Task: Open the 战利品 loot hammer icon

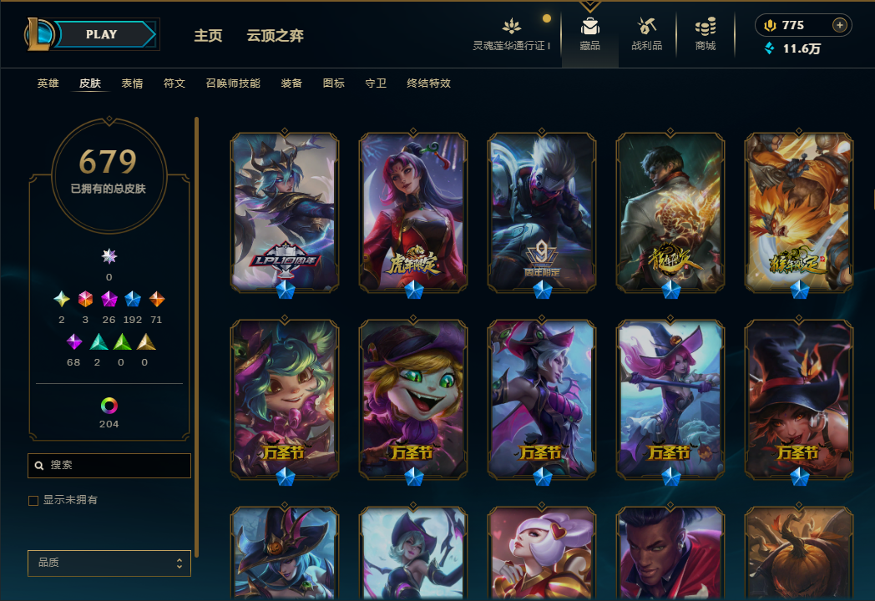Action: 647,26
